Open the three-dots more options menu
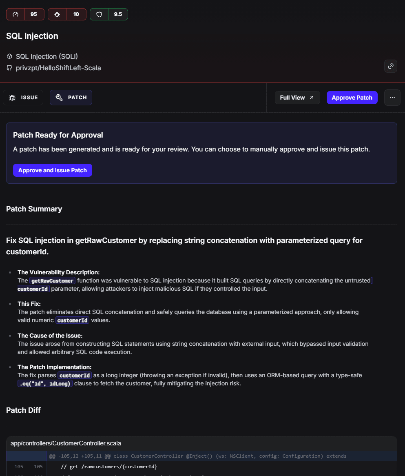Screen dimensions: 405x476 [392, 98]
